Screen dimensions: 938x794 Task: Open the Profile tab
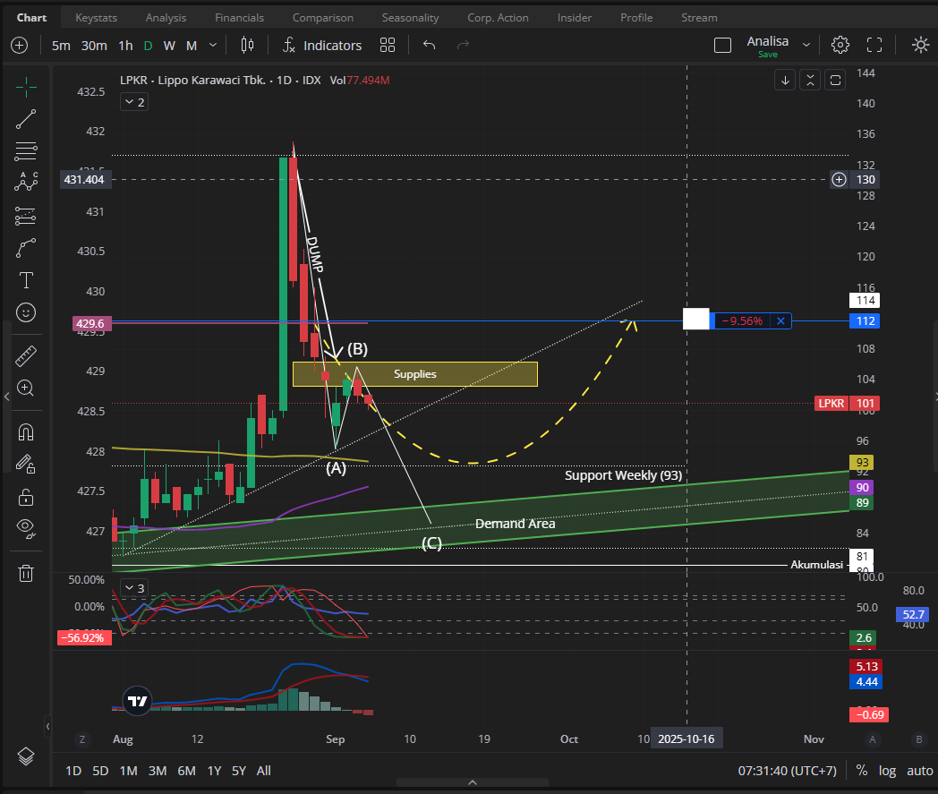[x=636, y=18]
